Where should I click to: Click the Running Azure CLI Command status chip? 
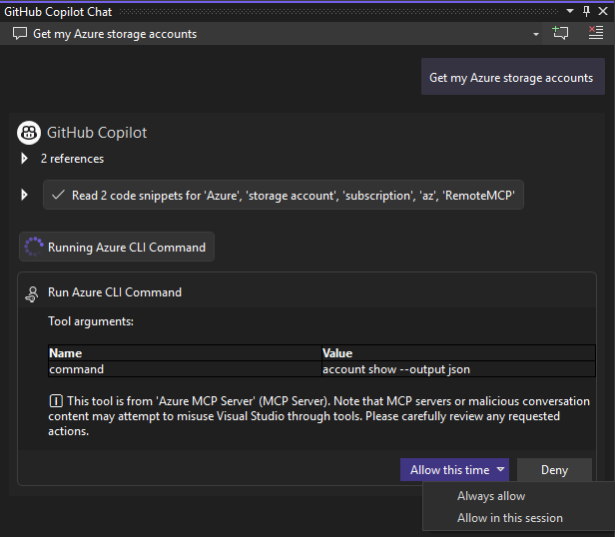pos(117,247)
